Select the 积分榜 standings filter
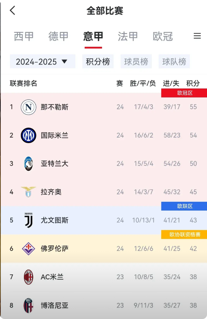The width and height of the screenshot is (207, 319). (x=98, y=62)
